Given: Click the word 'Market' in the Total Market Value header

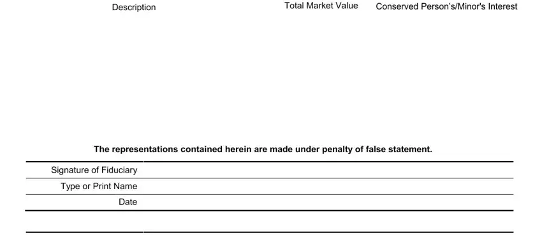Looking at the screenshot, I should click(318, 6).
